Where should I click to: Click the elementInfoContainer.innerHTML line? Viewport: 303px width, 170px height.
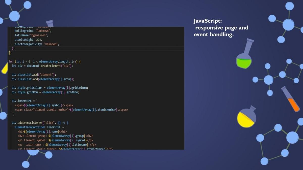[41, 127]
